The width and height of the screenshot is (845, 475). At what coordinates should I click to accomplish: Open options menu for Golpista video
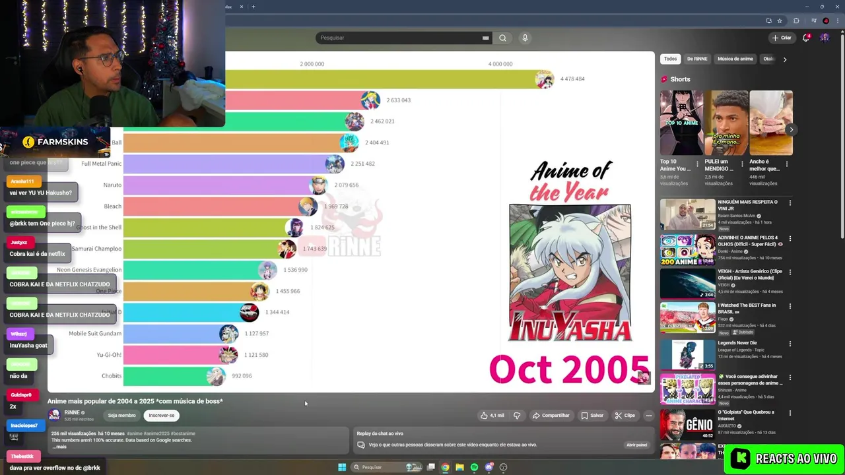click(x=790, y=413)
